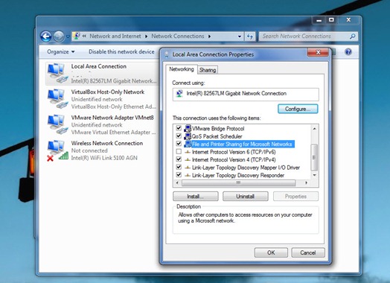
Task: Click the Refresh button in address bar
Action: coord(250,36)
